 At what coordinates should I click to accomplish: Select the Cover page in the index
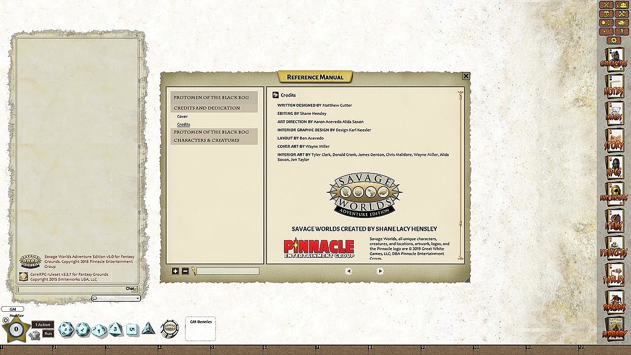pyautogui.click(x=182, y=116)
